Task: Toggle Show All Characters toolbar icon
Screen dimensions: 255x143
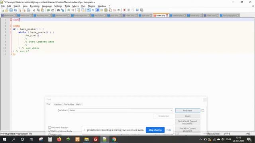Action: 93,10
